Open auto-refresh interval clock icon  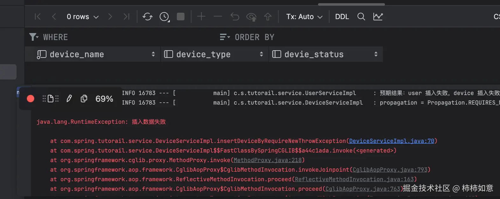click(x=164, y=17)
